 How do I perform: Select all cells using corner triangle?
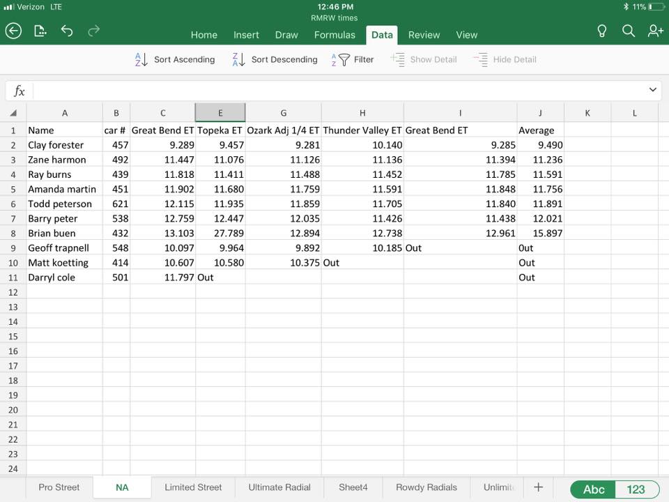coord(13,113)
